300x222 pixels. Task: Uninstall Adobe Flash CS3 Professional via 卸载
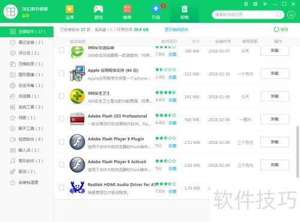(275, 119)
